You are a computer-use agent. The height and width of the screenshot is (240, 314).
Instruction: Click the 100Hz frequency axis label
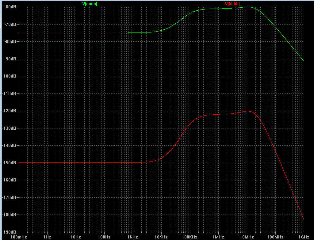coord(104,237)
